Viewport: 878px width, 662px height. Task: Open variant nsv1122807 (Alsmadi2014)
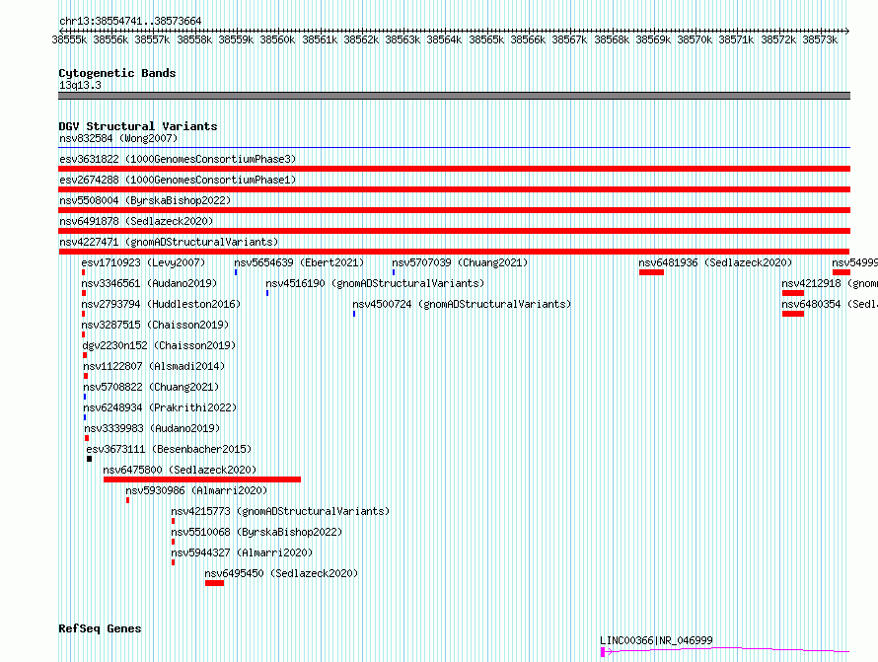tap(154, 366)
